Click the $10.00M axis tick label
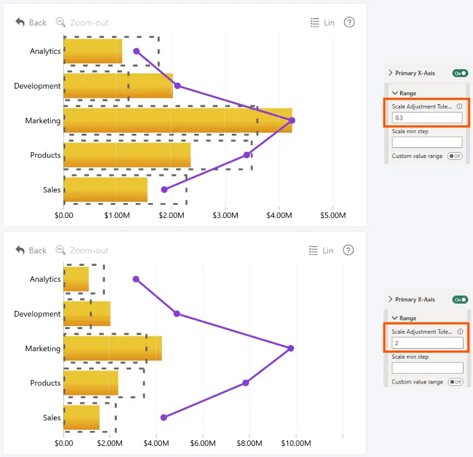Viewport: 473px width, 457px height. tap(296, 443)
